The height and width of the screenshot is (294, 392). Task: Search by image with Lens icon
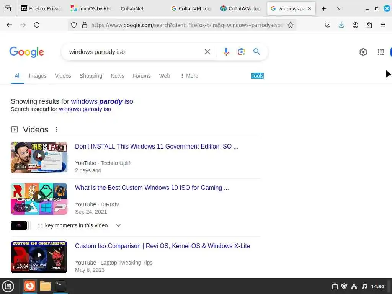pos(241,52)
